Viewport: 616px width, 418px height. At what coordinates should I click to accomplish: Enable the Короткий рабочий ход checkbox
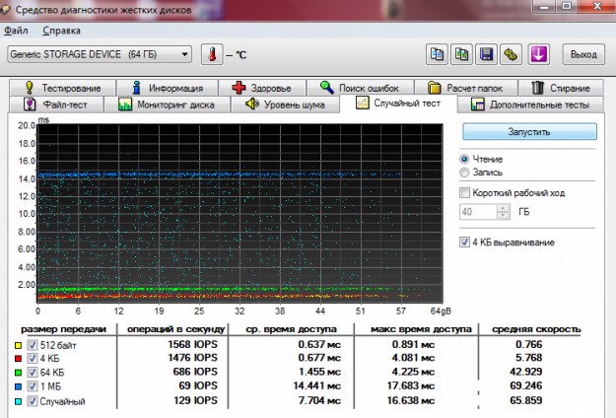466,193
